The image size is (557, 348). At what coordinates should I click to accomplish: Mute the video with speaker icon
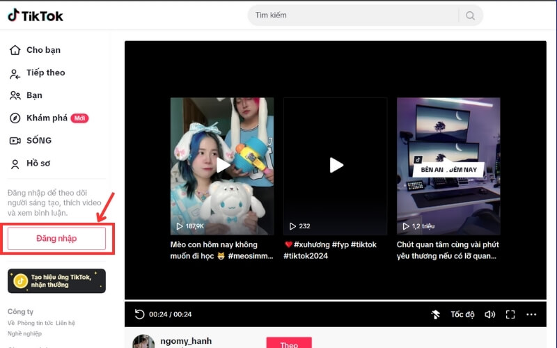click(x=489, y=315)
